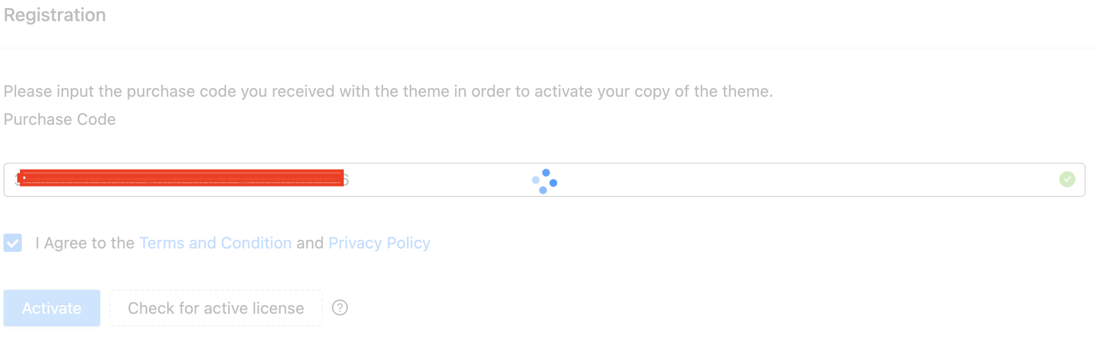Click the "I Agree to the" label text

85,243
